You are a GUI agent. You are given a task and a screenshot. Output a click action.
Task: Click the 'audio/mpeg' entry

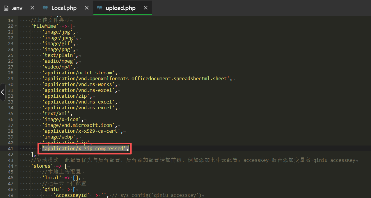[x=60, y=61]
